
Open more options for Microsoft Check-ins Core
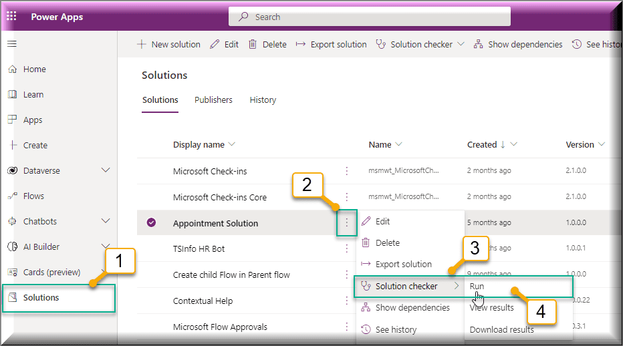pos(346,196)
